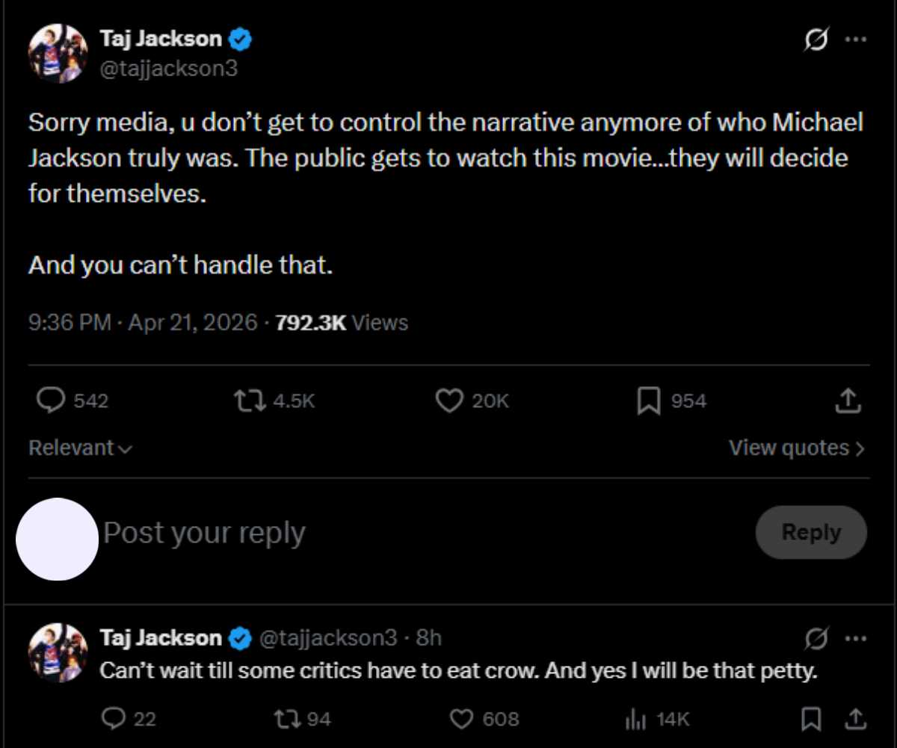Expand the Relevant sort dropdown
Screen dimensions: 897x748
(x=80, y=448)
